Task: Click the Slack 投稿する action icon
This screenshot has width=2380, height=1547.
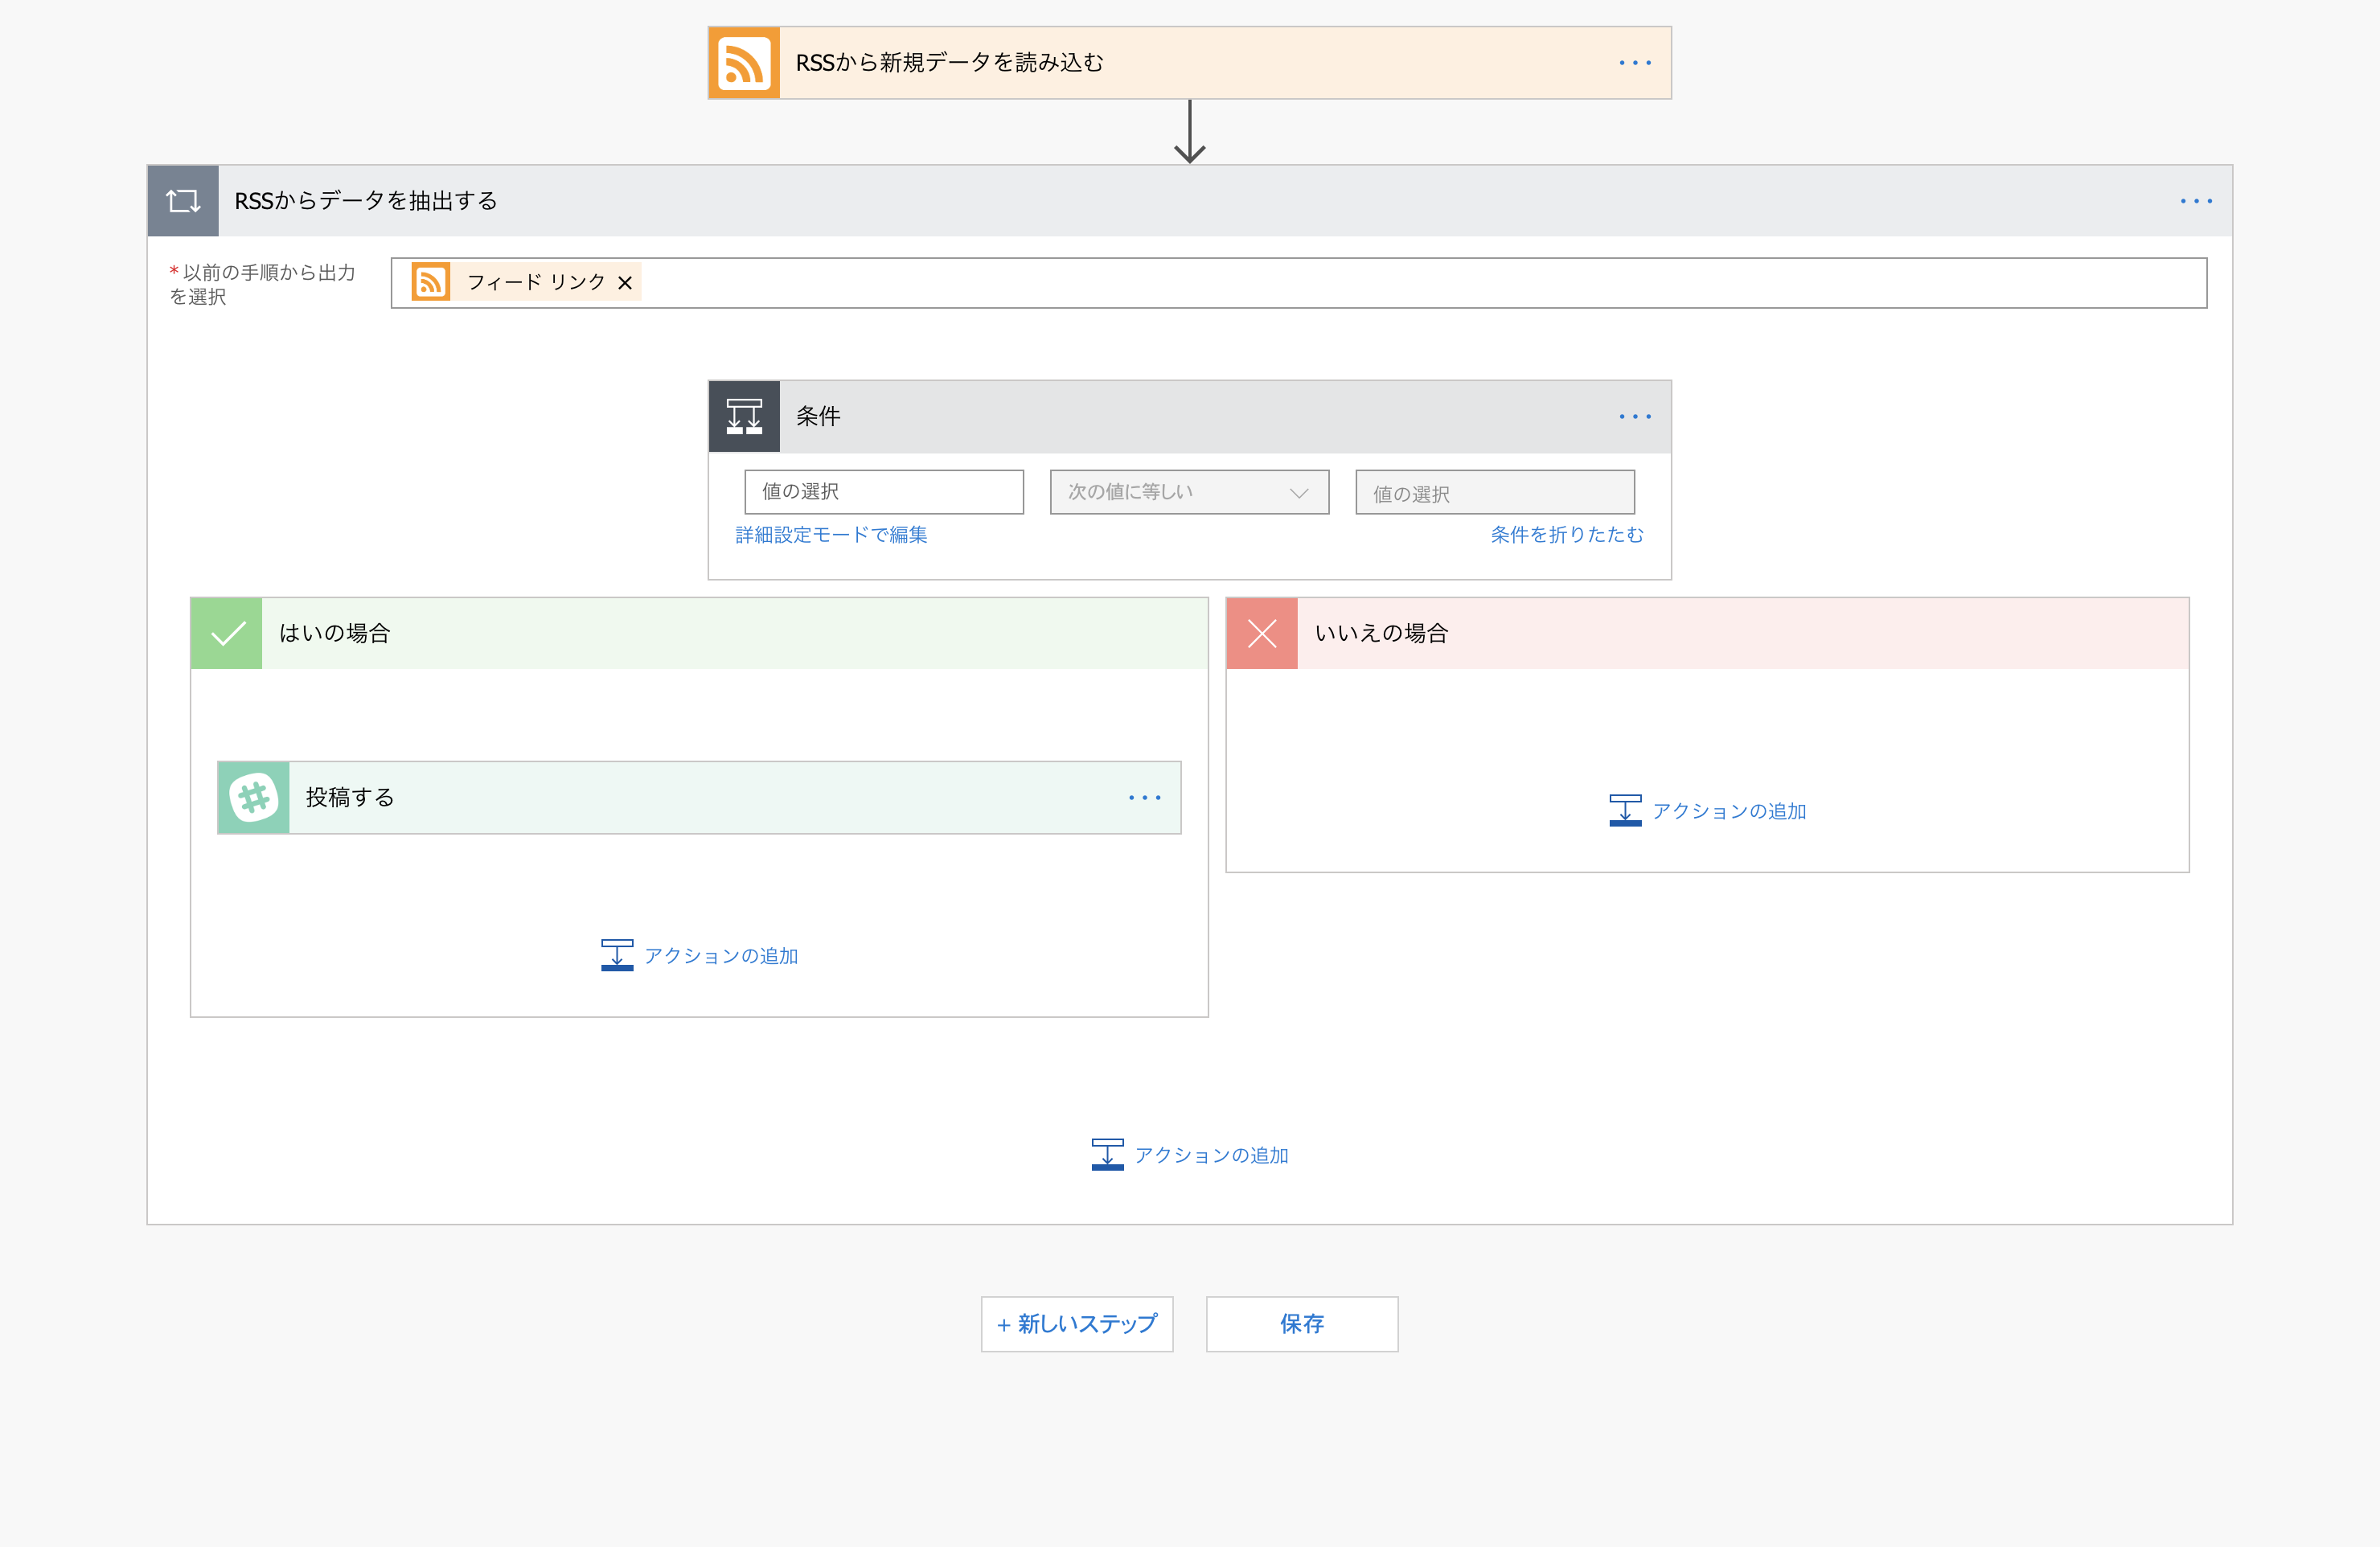Action: click(x=254, y=797)
